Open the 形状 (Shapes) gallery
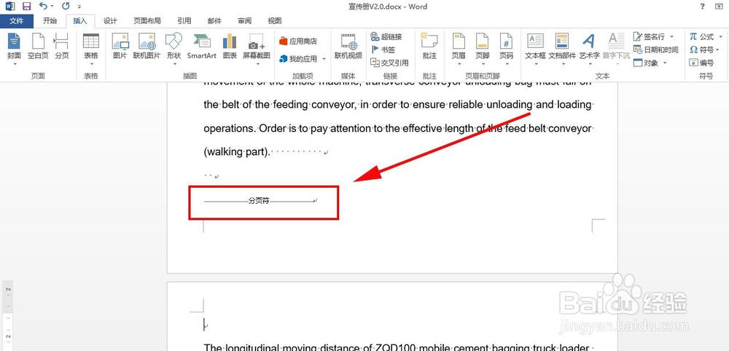This screenshot has height=351, width=729. click(x=174, y=49)
